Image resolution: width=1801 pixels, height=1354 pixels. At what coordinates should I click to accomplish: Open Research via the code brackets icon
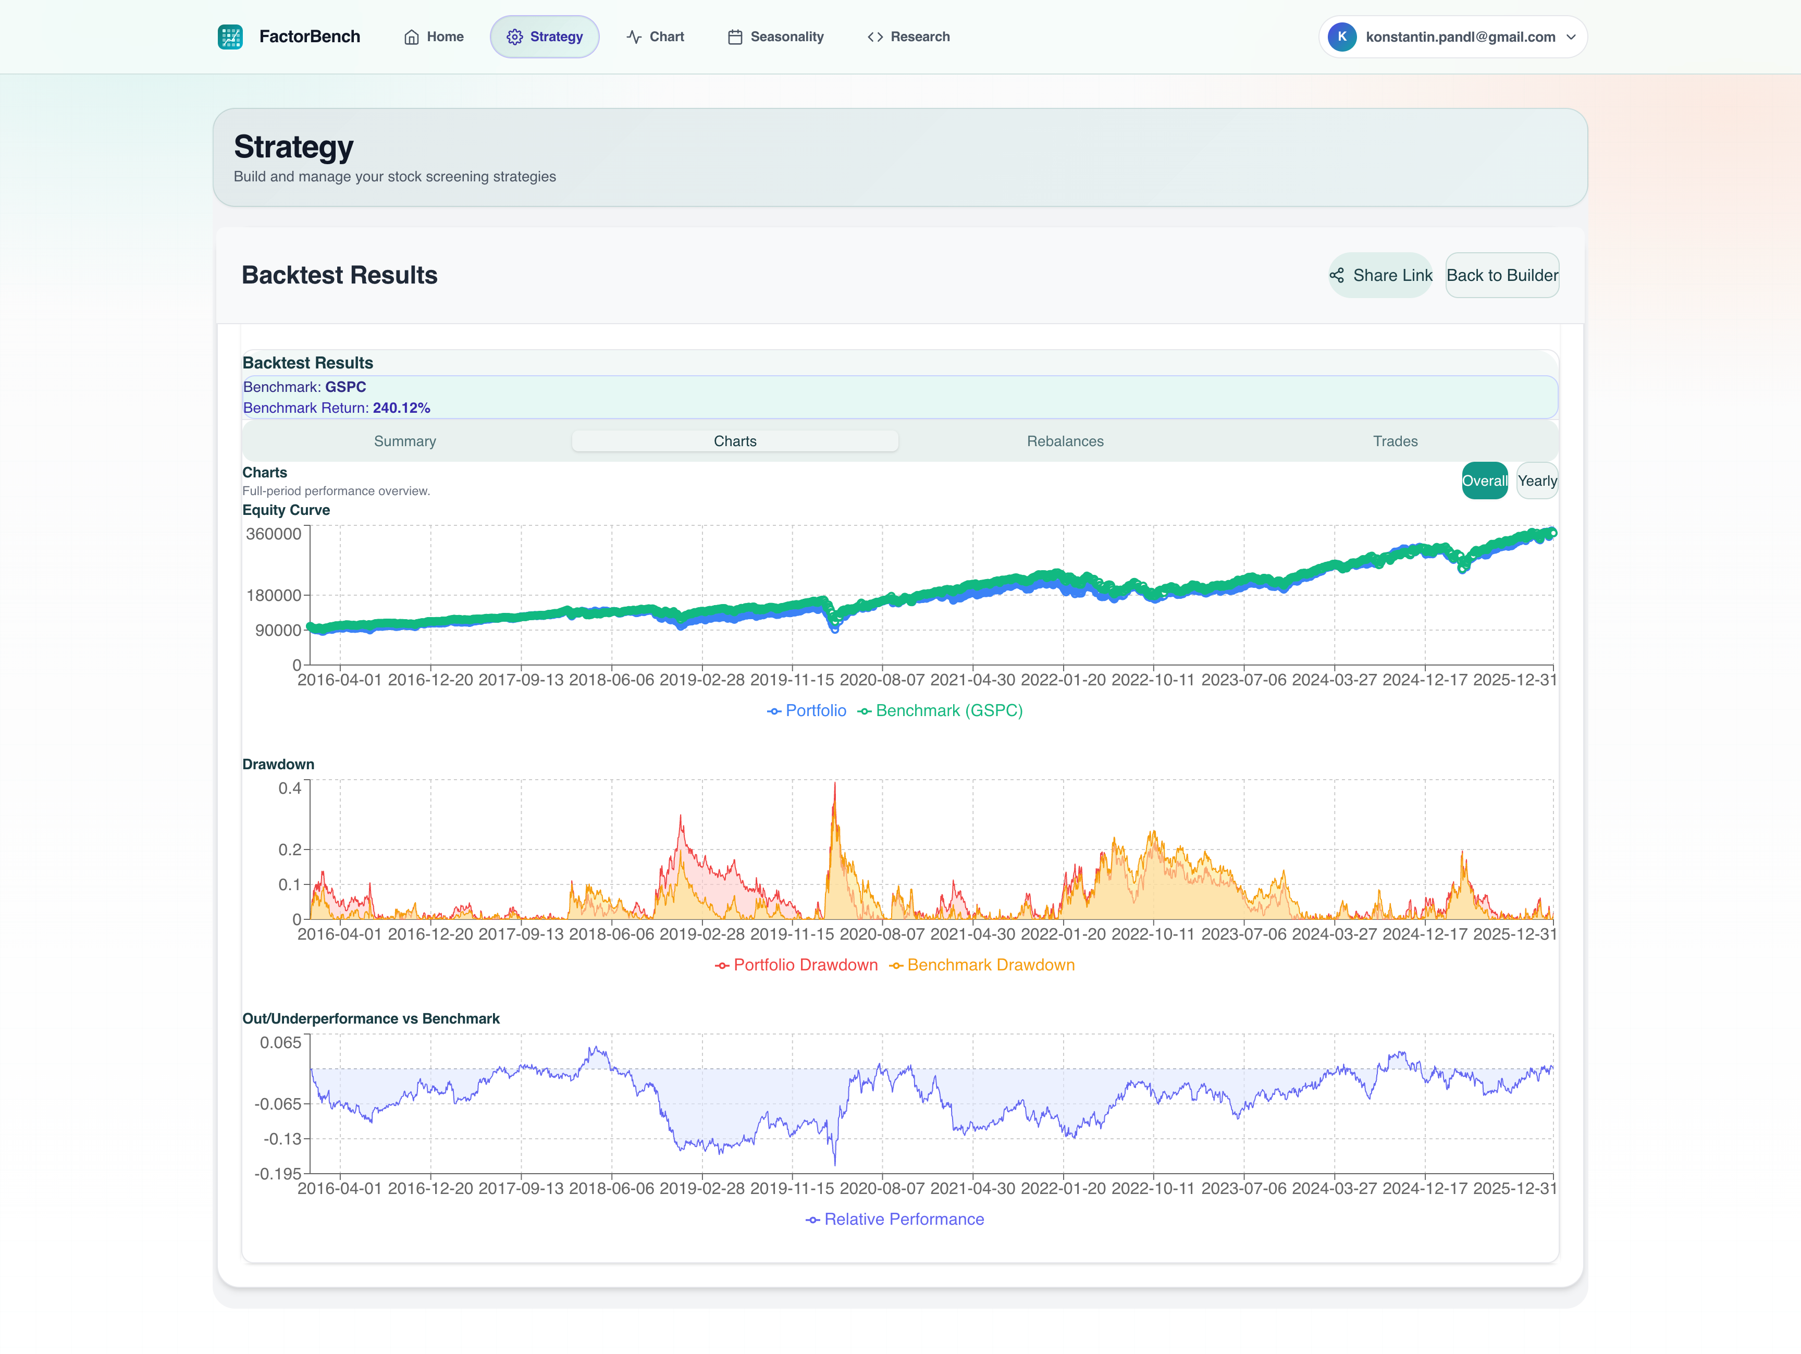(875, 36)
